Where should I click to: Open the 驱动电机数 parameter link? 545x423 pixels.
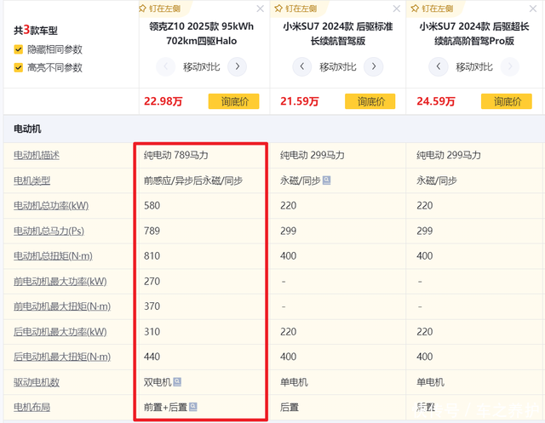point(37,382)
